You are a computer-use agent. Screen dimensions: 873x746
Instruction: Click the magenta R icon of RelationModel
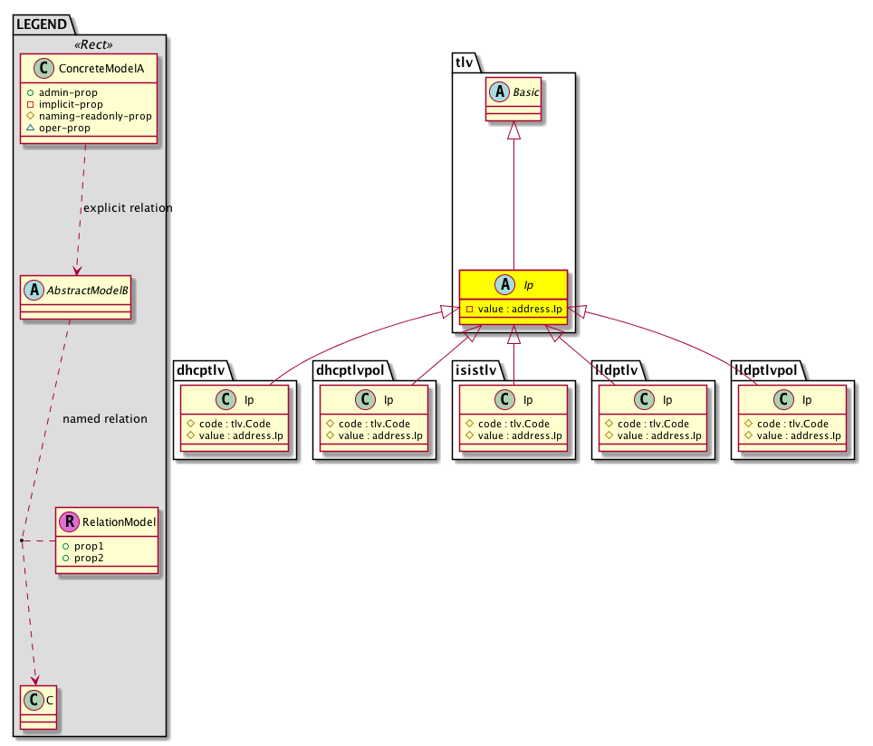click(69, 521)
